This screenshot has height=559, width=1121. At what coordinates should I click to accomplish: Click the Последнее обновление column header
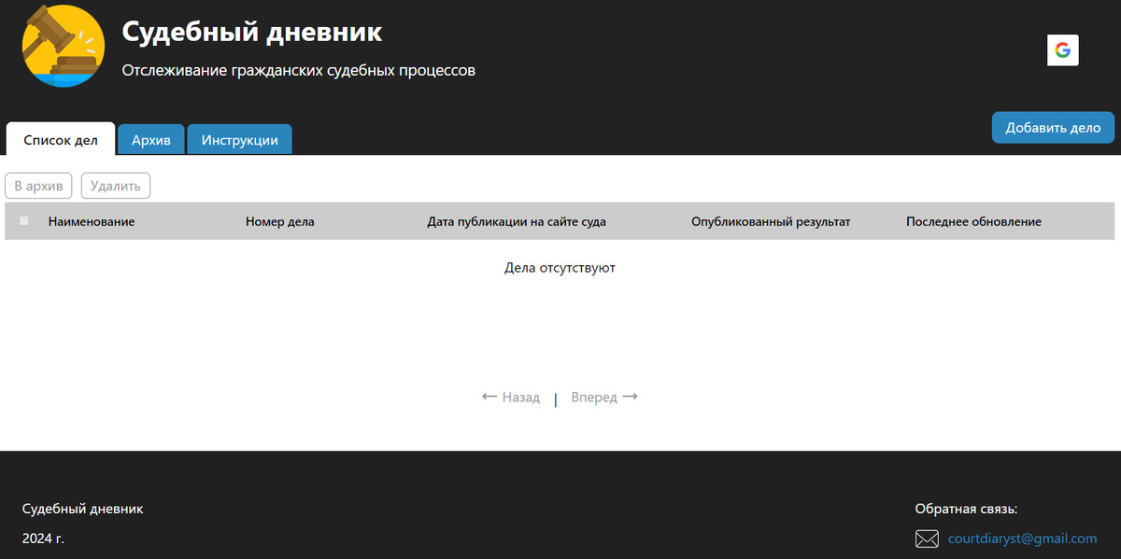(973, 221)
